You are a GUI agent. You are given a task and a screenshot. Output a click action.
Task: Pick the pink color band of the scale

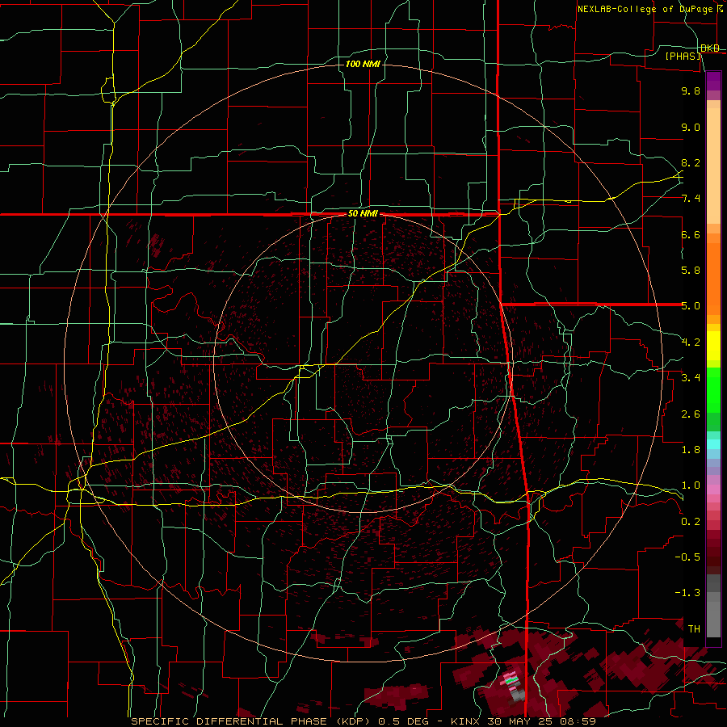coord(713,490)
